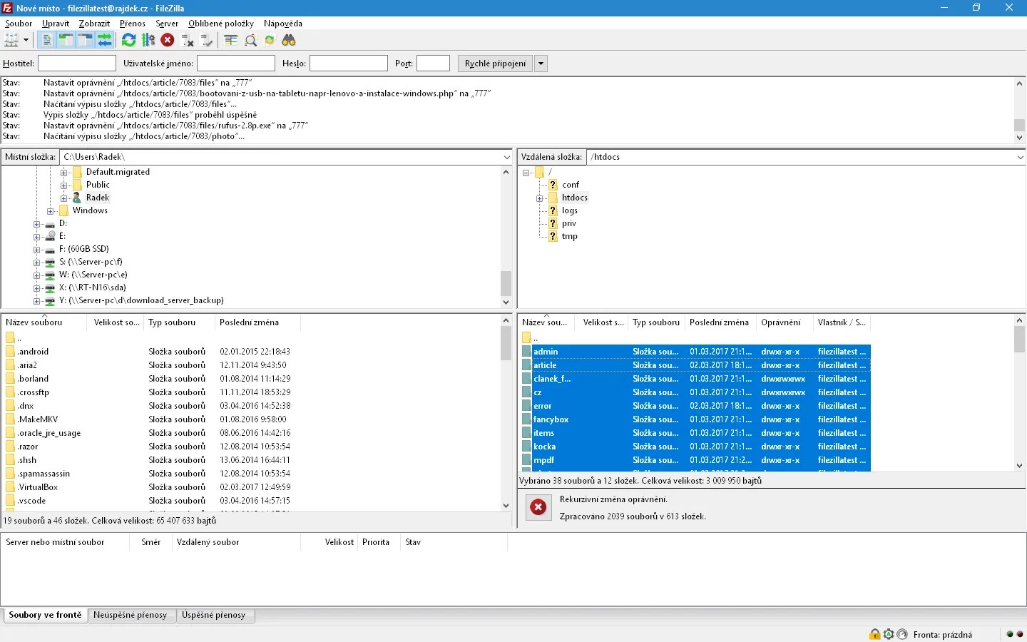The width and height of the screenshot is (1027, 642).
Task: Click the unknown conf folder question-mark icon
Action: (553, 185)
